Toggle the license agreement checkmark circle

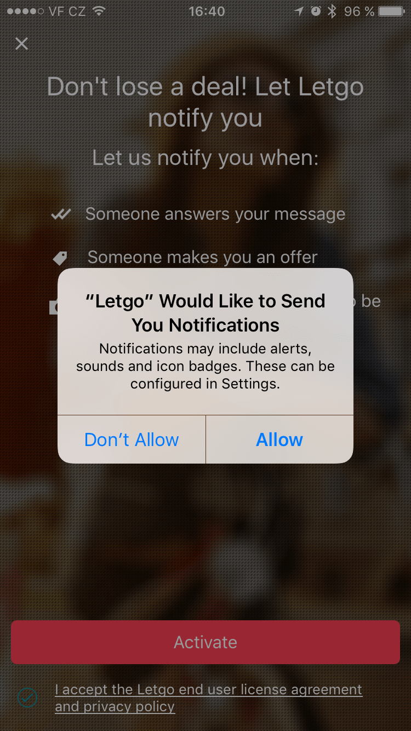click(x=27, y=698)
